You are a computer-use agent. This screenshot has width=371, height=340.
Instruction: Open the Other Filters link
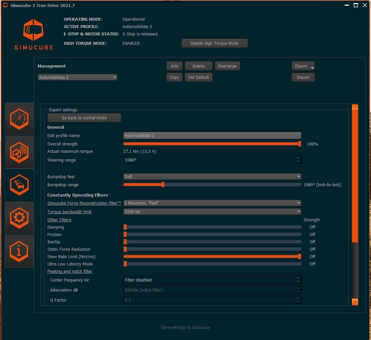pyautogui.click(x=59, y=220)
